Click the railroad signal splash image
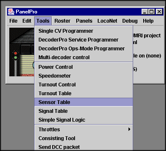166x151 pixels. (22, 52)
